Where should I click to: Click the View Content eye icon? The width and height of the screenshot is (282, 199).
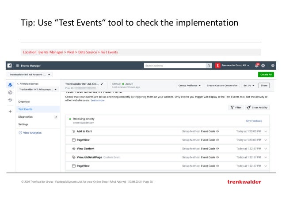click(x=74, y=149)
